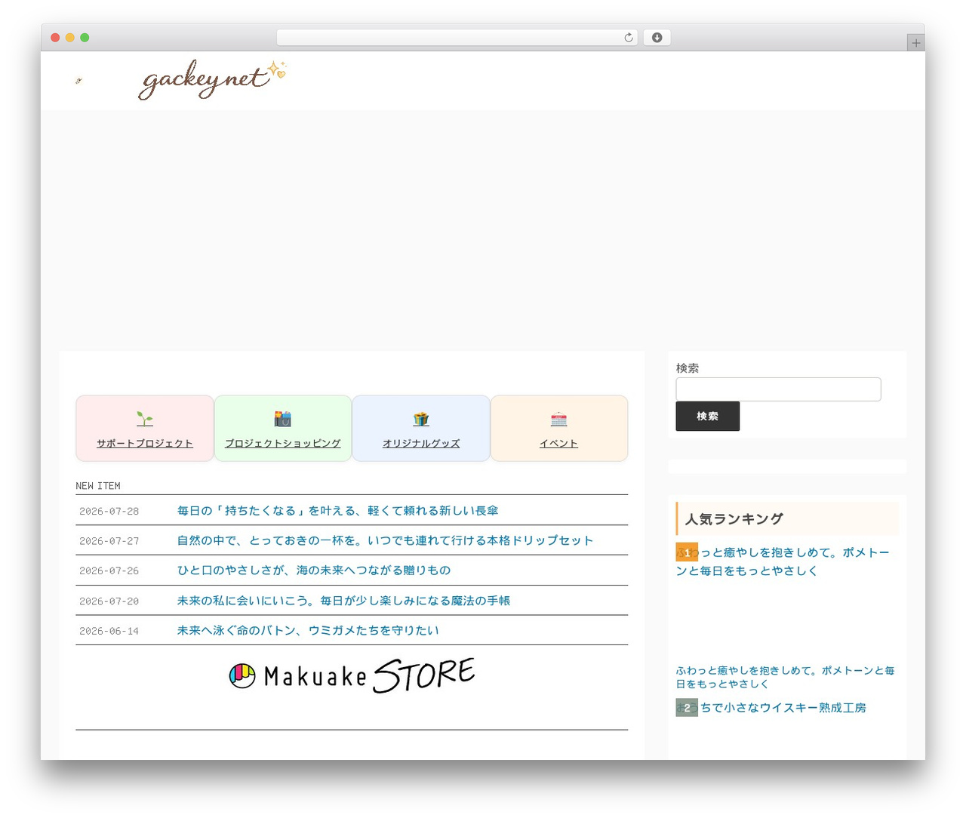Open article 毎日の「持ちたくなる」を叶える長傘
966x818 pixels.
(338, 511)
